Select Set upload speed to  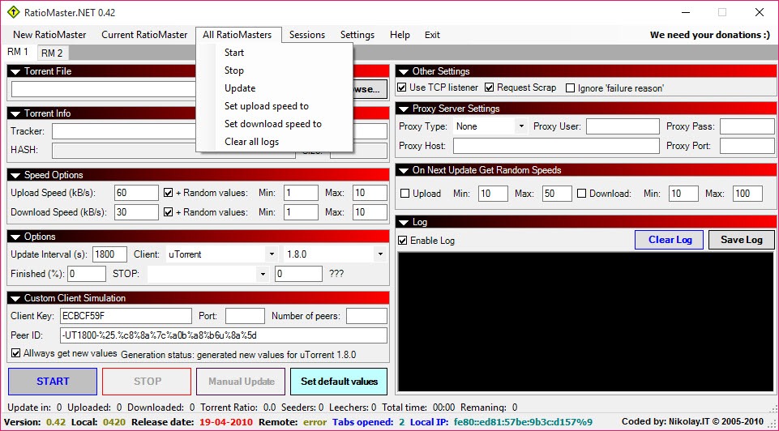click(x=274, y=106)
